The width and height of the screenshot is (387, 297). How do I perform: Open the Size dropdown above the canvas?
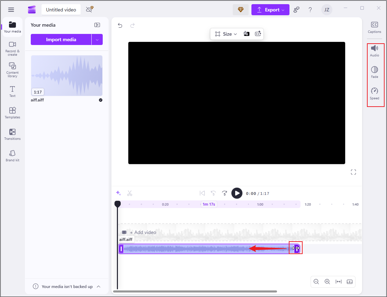226,34
